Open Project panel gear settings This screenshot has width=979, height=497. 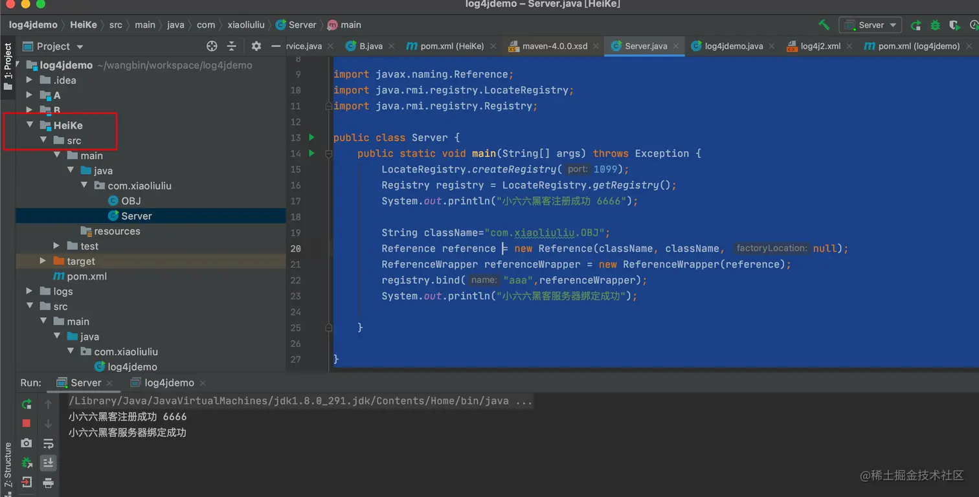[256, 46]
